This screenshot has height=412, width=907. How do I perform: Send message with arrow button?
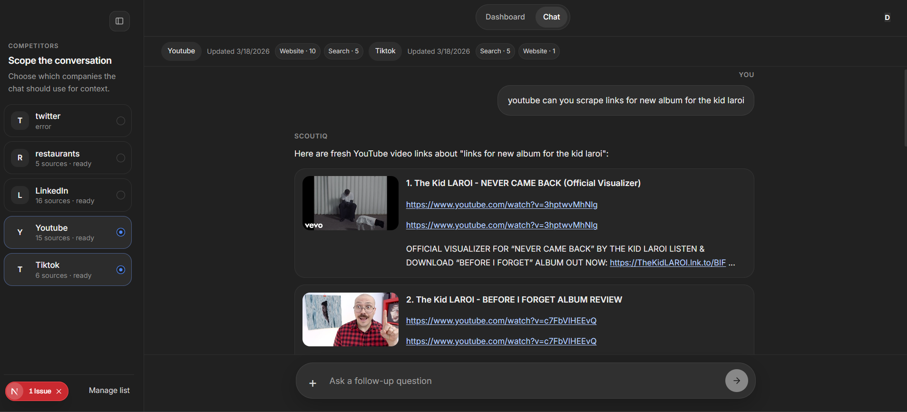(736, 381)
